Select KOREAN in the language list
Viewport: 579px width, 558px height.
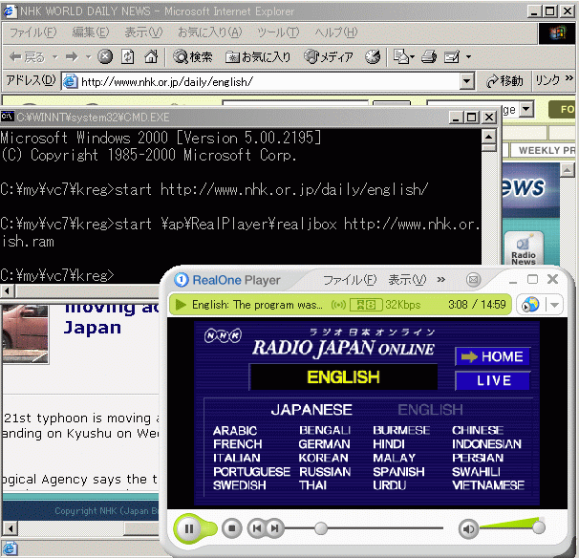[324, 458]
